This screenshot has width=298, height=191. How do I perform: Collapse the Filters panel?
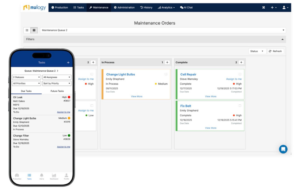tap(283, 39)
